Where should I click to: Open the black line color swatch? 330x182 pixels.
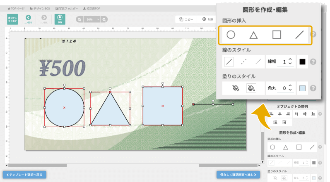tap(302, 62)
